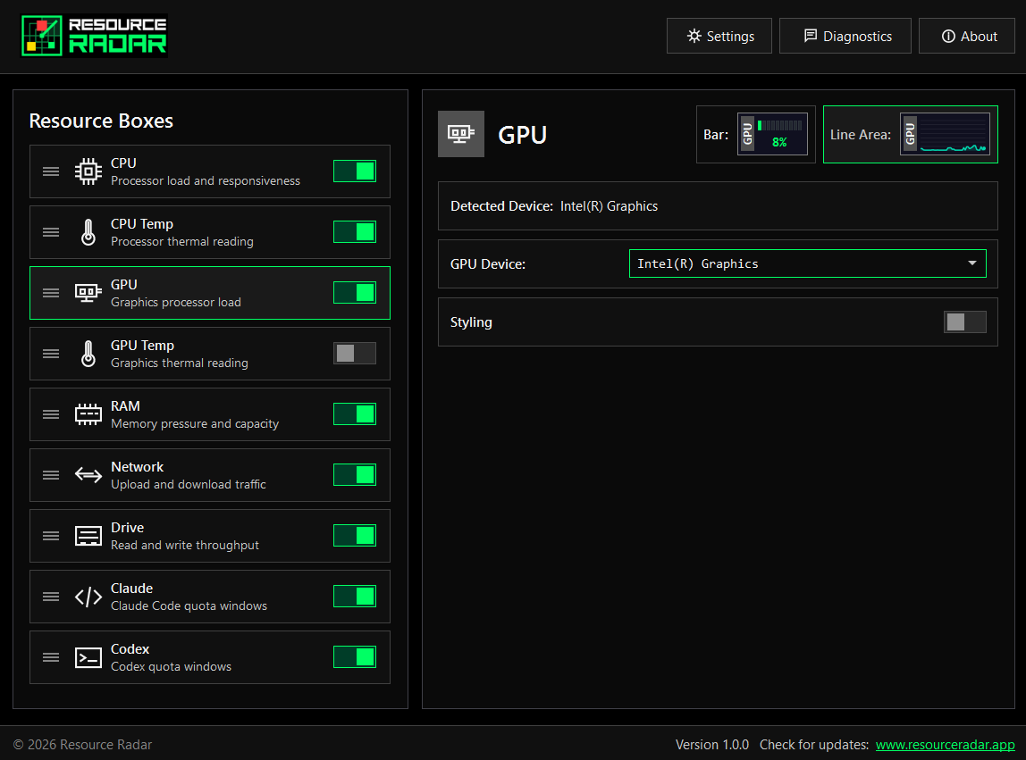Image resolution: width=1026 pixels, height=760 pixels.
Task: Select the Network resource row
Action: (x=210, y=475)
